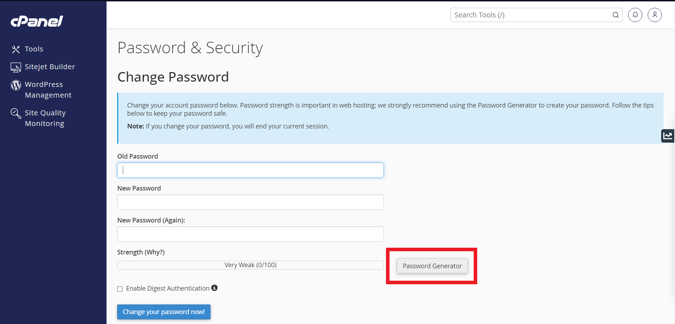Open the statistics chart side tab
675x324 pixels.
[x=668, y=136]
